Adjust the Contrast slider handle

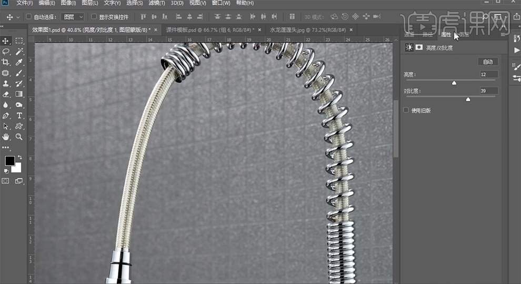pyautogui.click(x=468, y=99)
